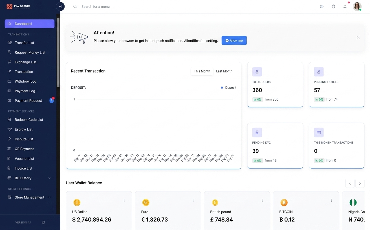Image resolution: width=370 pixels, height=230 pixels.
Task: Click the This Month Transactions card icon
Action: [x=319, y=132]
